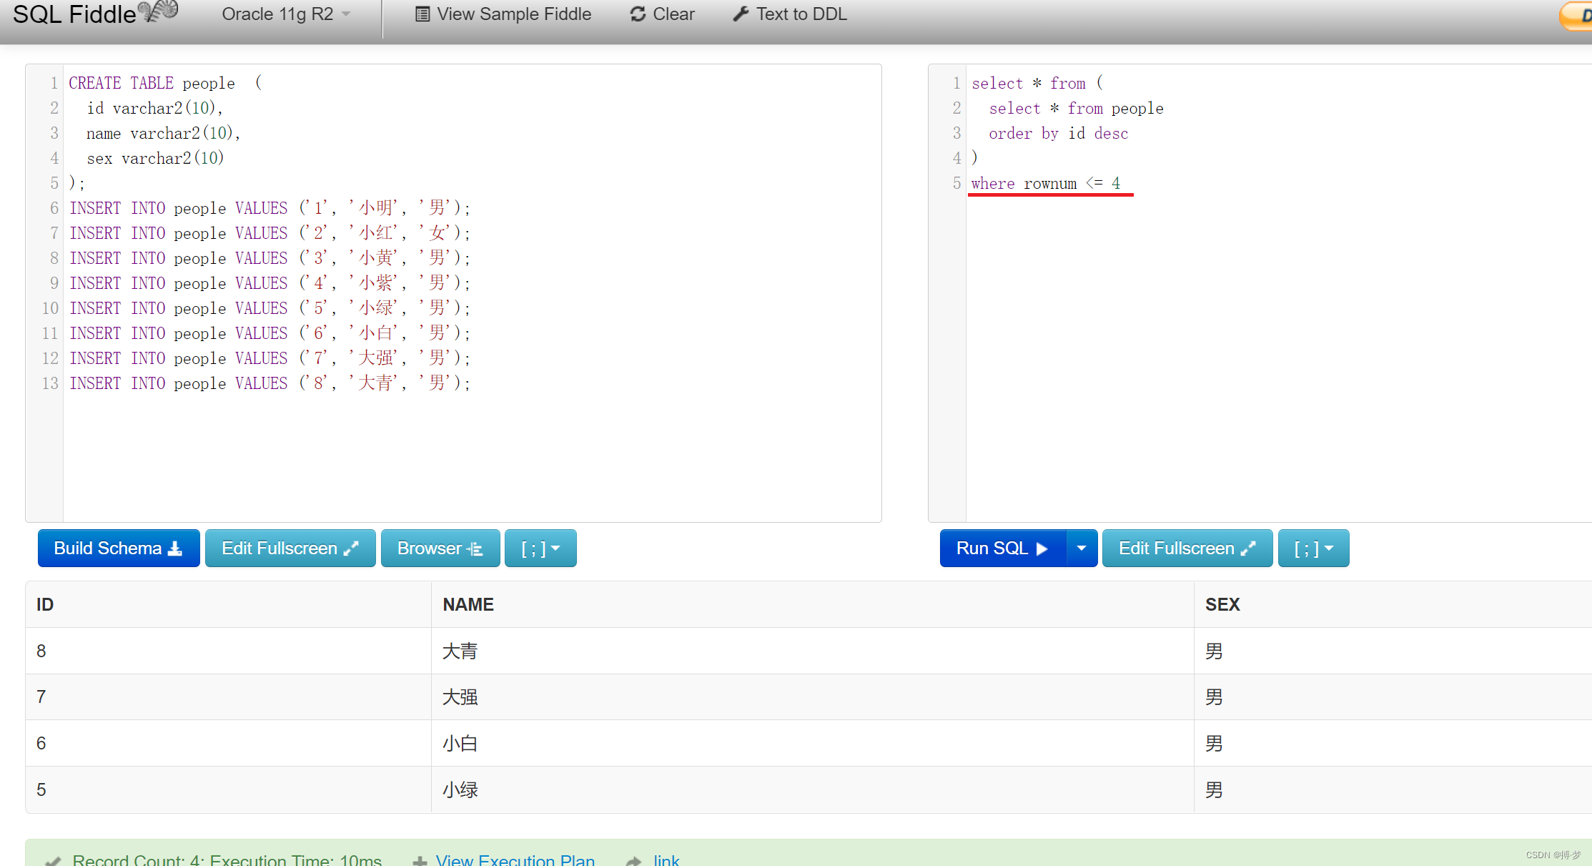Open query panel Edit Fullscreen
Screen dimensions: 1592x866
(1187, 548)
